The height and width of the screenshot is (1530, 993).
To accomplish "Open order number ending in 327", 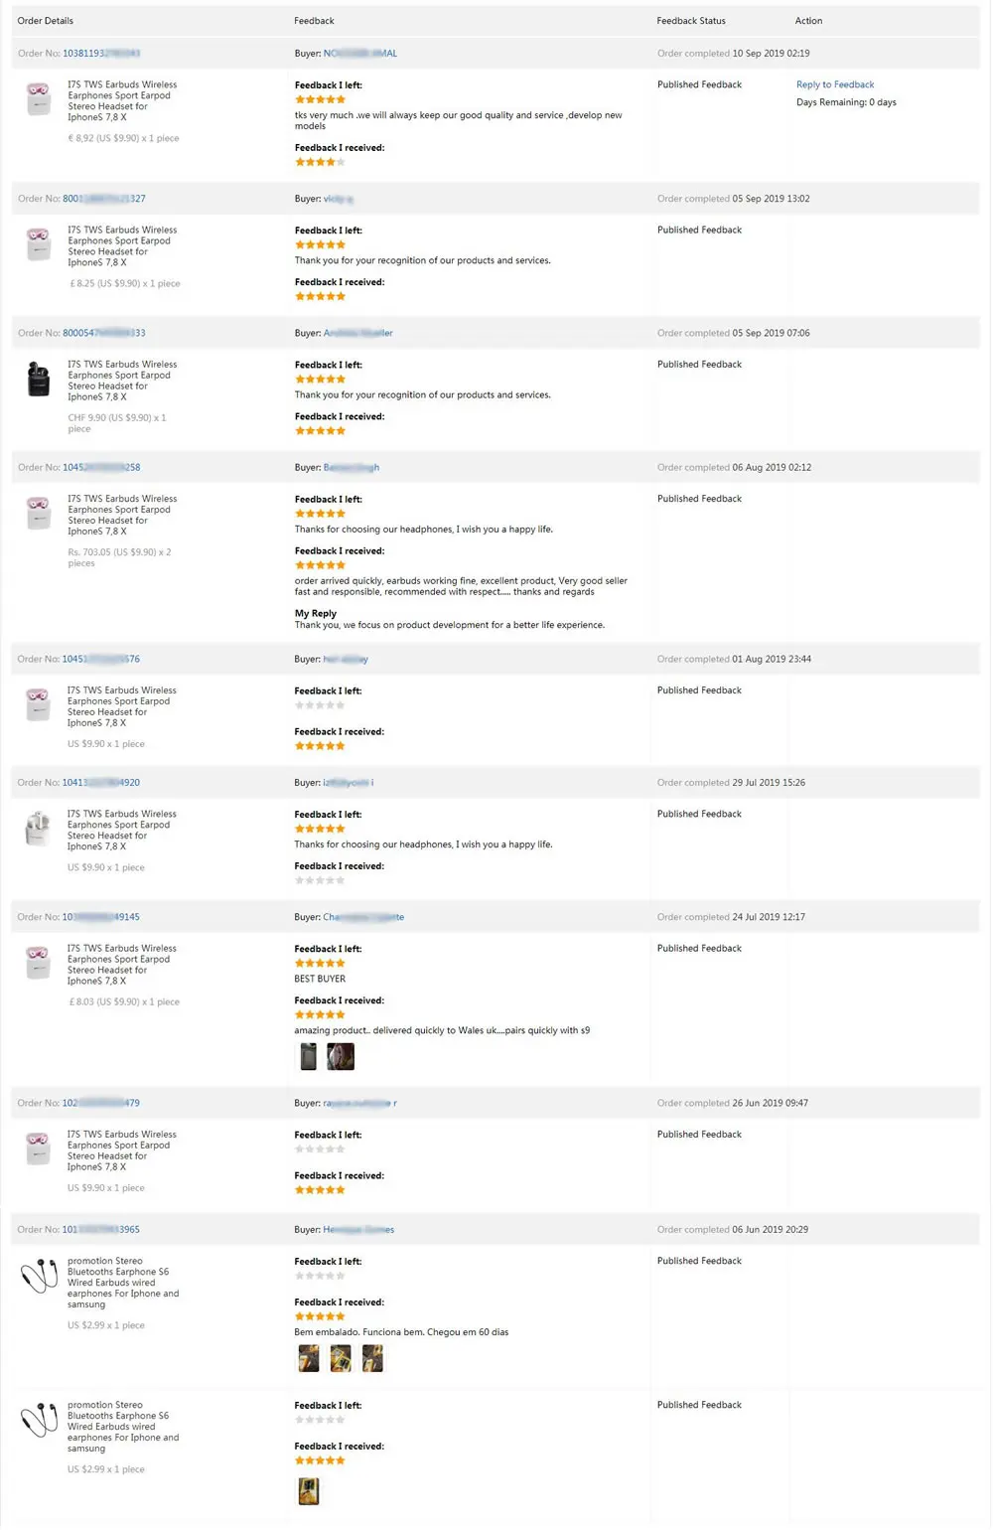I will pos(104,199).
